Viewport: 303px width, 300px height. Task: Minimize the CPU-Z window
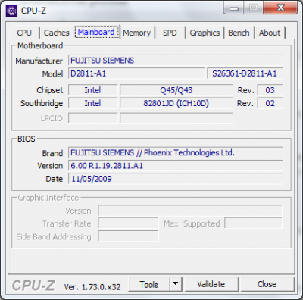tap(234, 8)
